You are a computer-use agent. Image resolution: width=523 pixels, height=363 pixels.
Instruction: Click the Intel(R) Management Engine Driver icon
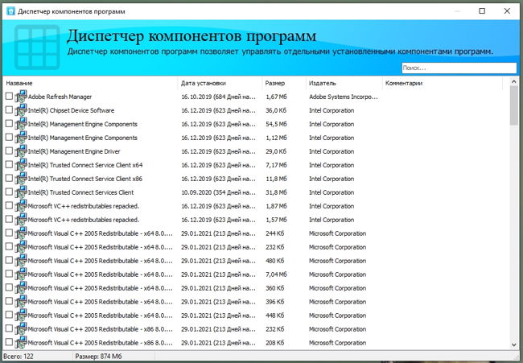21,151
